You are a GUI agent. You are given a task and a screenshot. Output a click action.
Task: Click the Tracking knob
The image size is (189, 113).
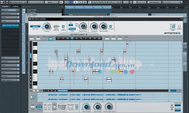[47, 26]
